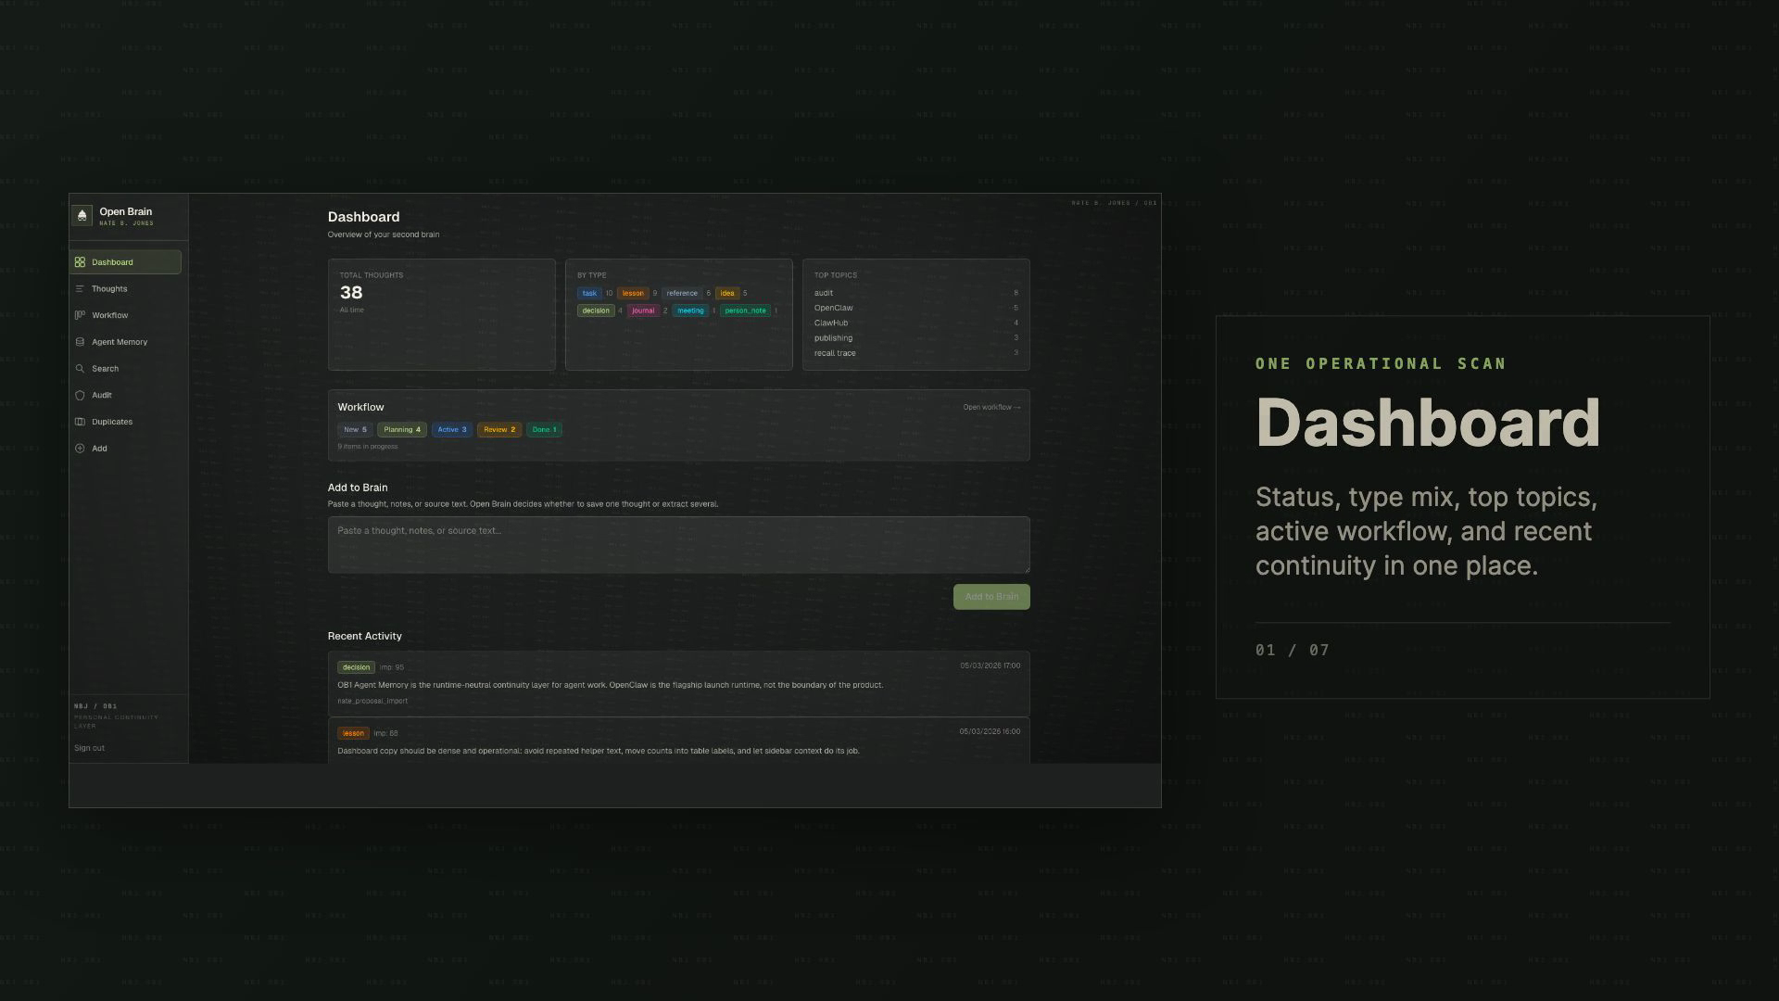This screenshot has width=1779, height=1001.
Task: Click the Add to Brain button
Action: [991, 597]
